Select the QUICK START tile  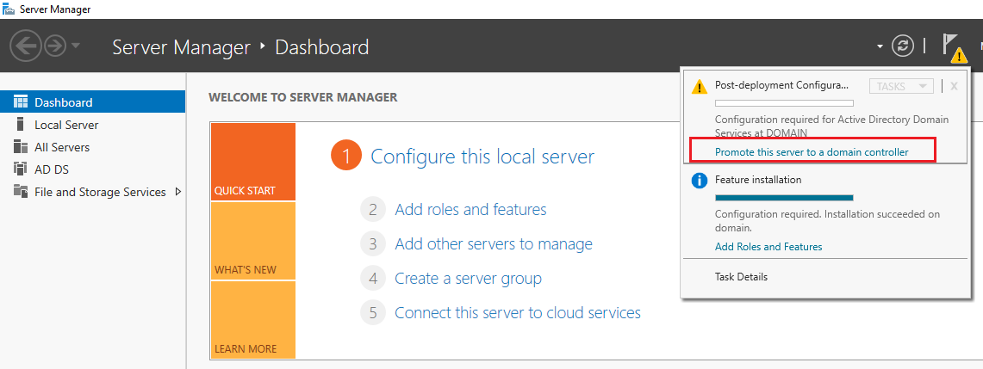(252, 162)
